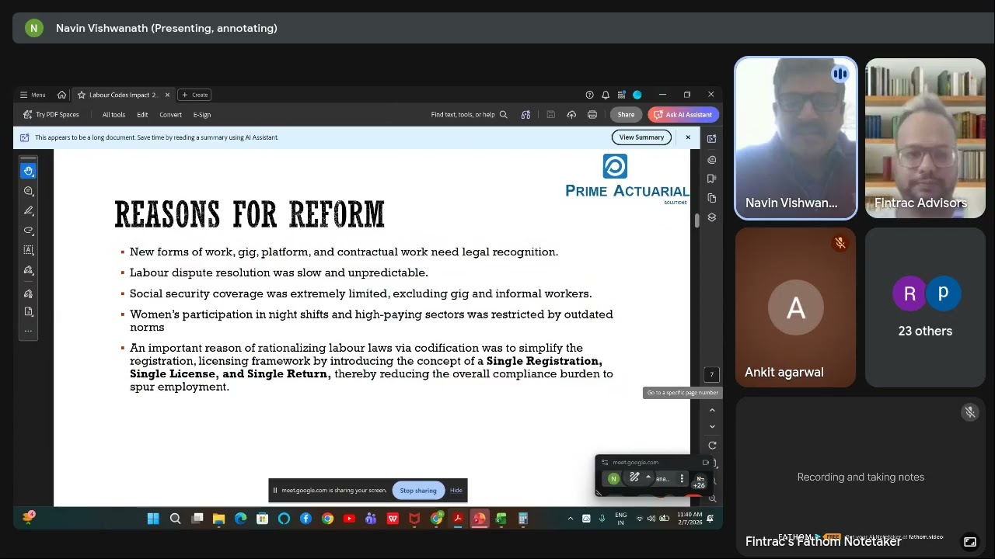This screenshot has width=995, height=559.
Task: Open the Acrobat account profile avatar
Action: pyautogui.click(x=637, y=95)
